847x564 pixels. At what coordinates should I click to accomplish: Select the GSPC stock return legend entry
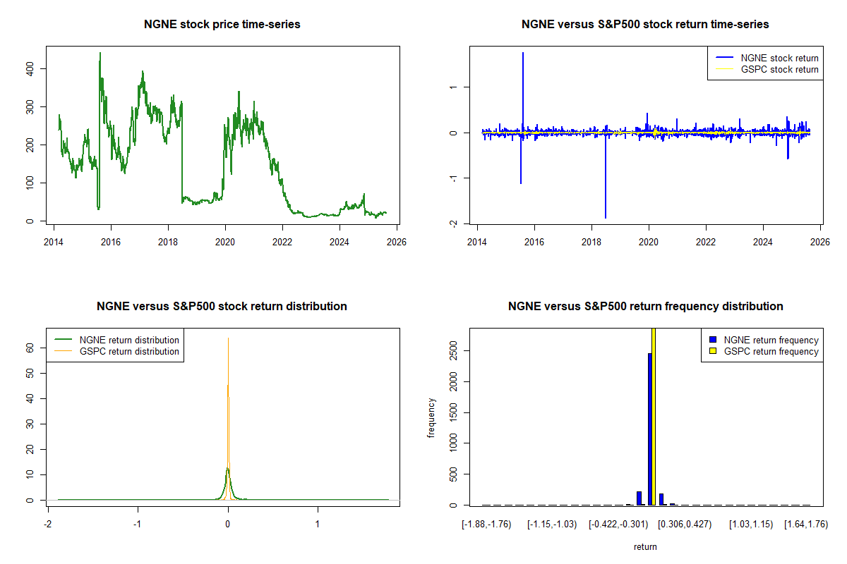point(779,69)
